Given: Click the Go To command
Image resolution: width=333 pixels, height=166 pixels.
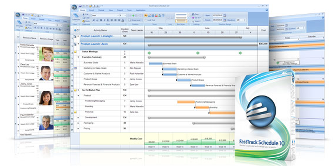Looking at the screenshot, I should [x=196, y=18].
